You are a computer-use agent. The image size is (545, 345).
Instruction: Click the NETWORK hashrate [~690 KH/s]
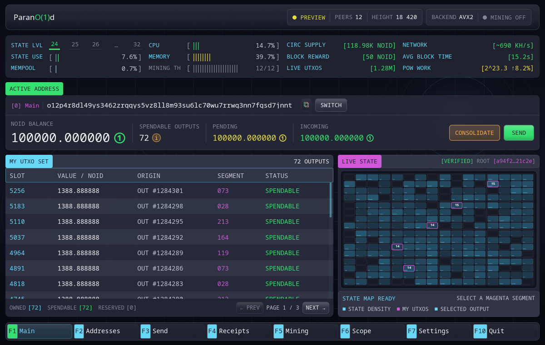[513, 45]
